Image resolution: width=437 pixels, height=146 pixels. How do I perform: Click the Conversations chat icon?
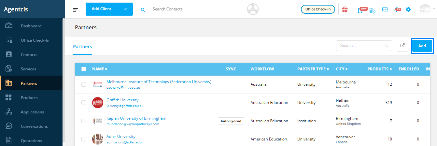[9, 126]
